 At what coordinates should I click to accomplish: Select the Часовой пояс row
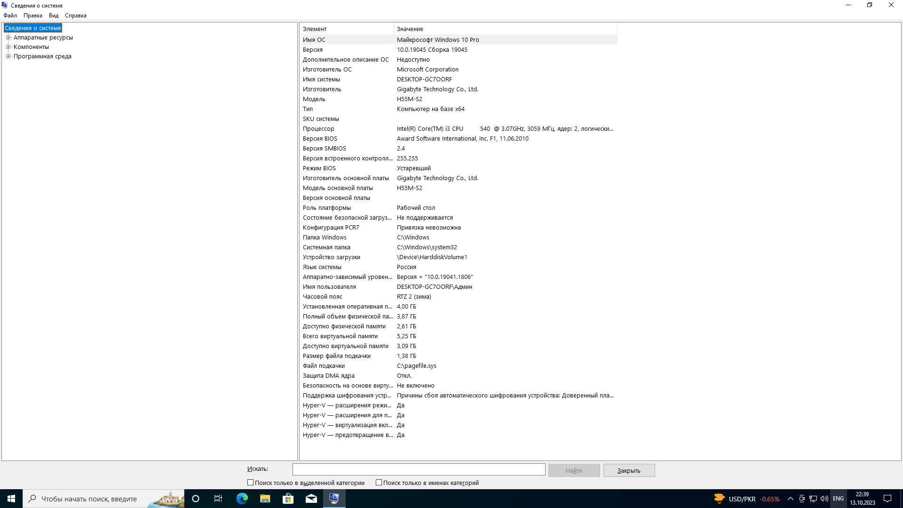459,297
